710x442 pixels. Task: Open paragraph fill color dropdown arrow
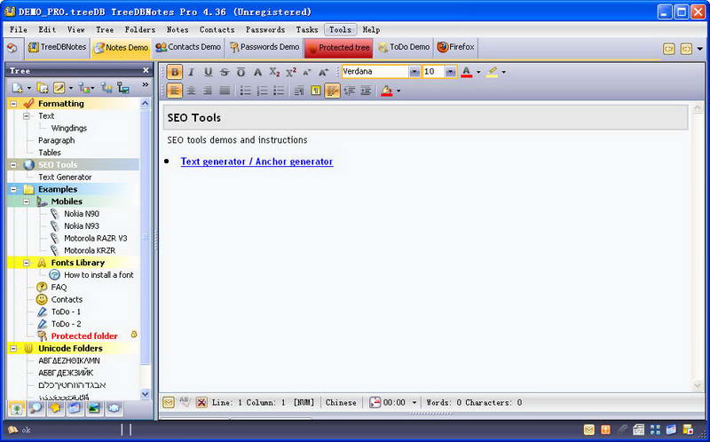coord(398,91)
